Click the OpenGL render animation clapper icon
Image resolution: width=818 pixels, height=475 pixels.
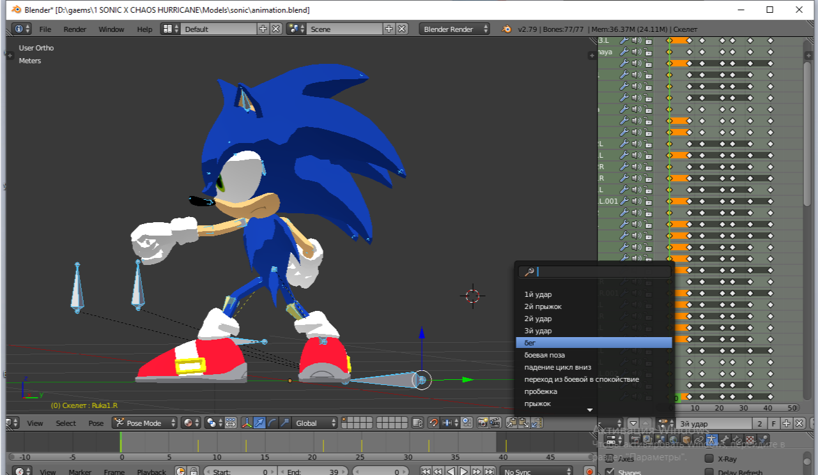click(495, 423)
